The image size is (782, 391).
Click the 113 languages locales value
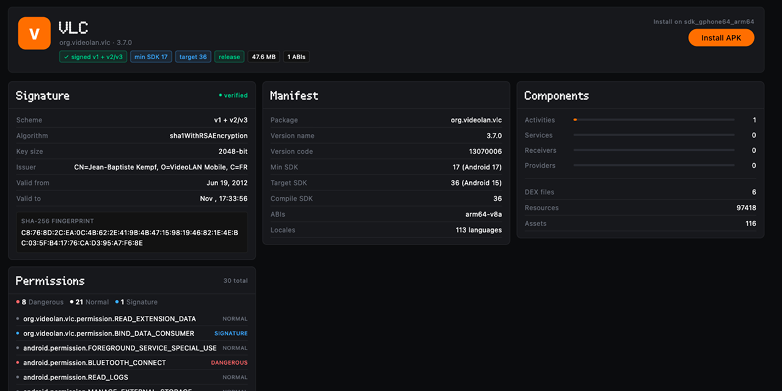(x=479, y=230)
